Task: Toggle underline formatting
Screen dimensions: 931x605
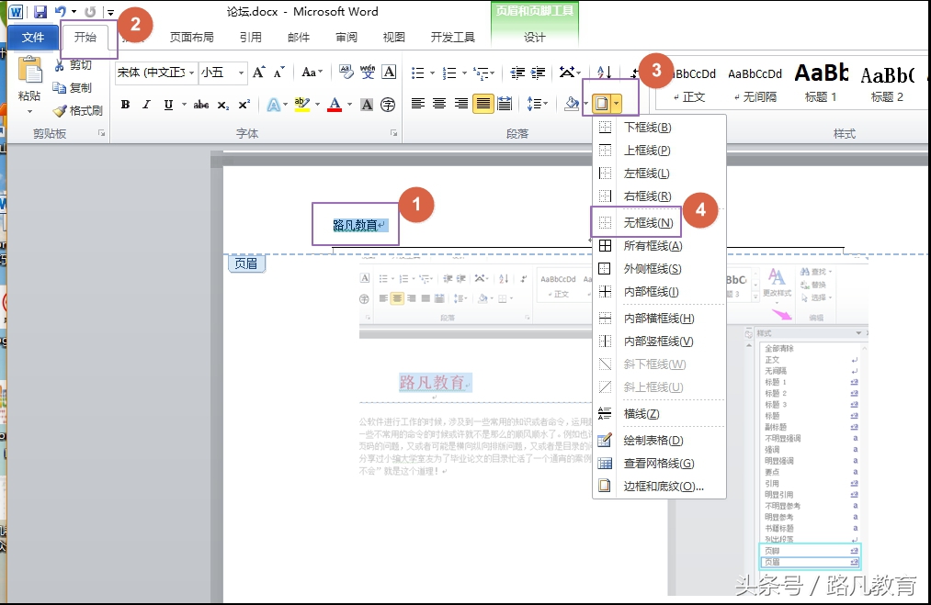Action: 167,104
